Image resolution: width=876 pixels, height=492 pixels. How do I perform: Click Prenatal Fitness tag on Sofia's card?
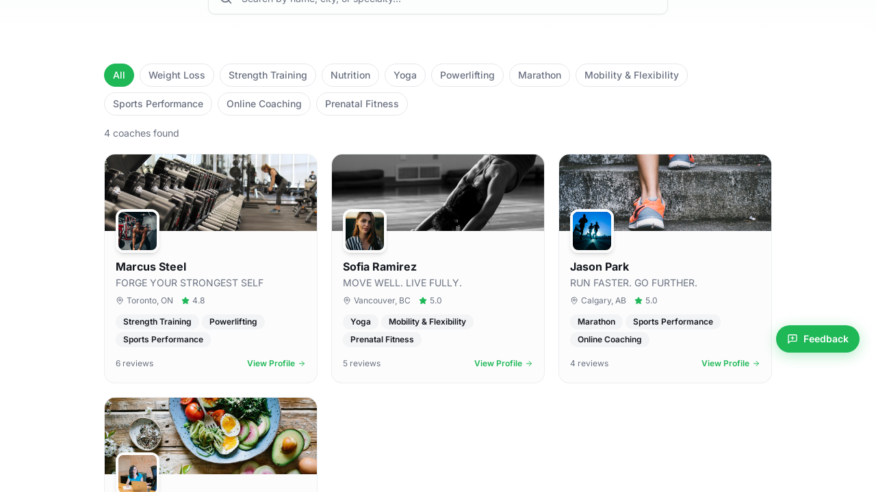click(x=382, y=340)
